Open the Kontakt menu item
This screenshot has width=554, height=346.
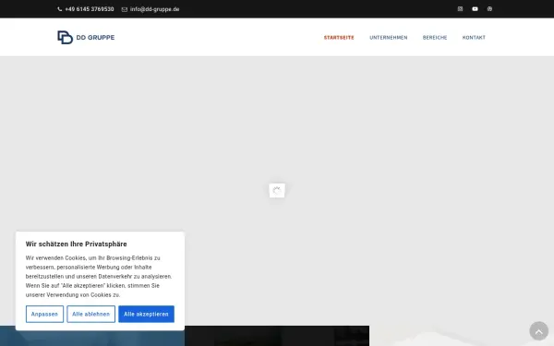[x=474, y=38]
